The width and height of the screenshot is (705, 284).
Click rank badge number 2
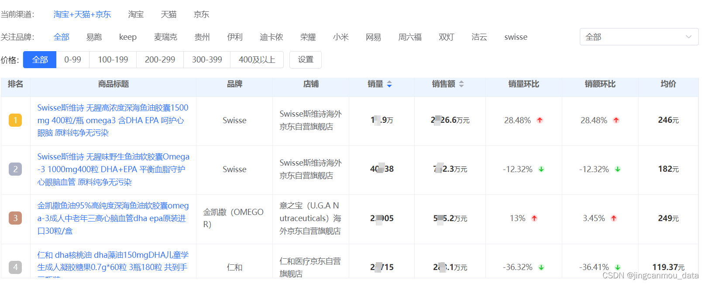pos(15,169)
